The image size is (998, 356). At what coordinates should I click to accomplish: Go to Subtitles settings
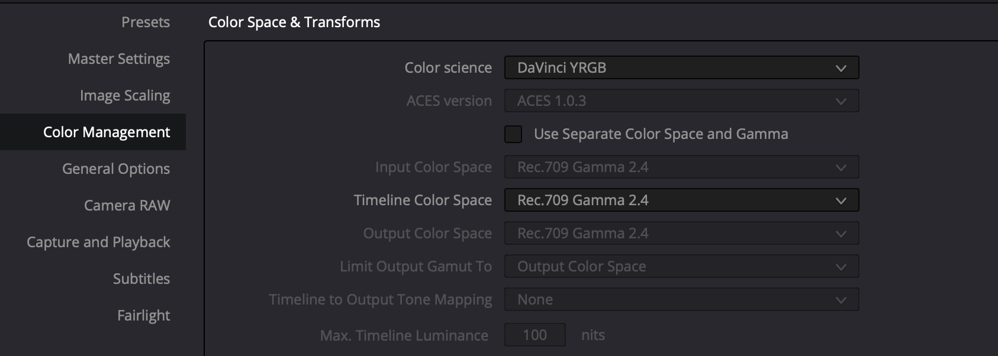[141, 279]
